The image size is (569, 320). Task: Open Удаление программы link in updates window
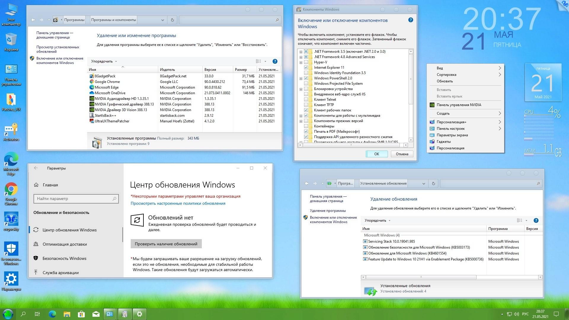[328, 211]
